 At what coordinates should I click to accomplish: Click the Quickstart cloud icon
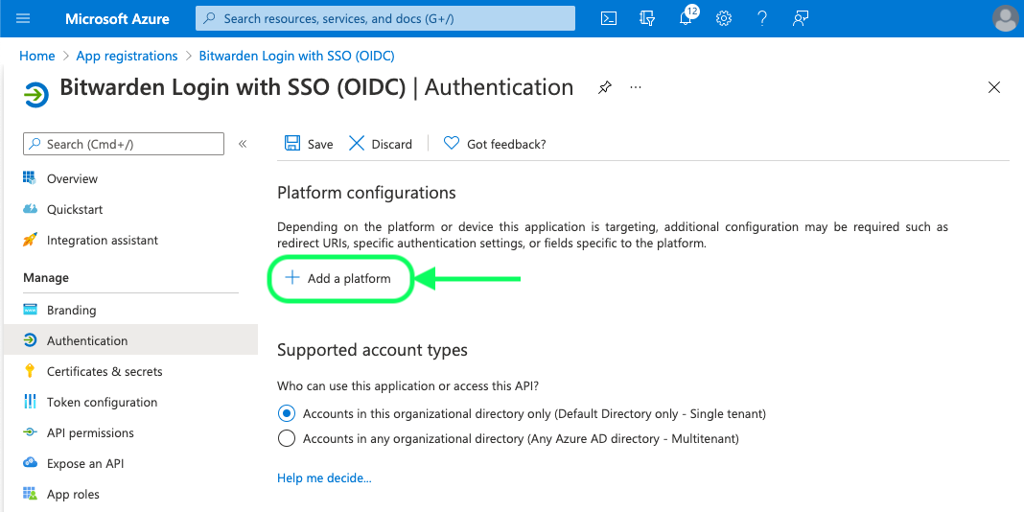click(x=30, y=209)
